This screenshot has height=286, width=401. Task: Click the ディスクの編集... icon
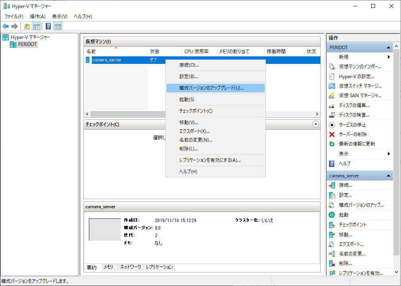click(332, 106)
